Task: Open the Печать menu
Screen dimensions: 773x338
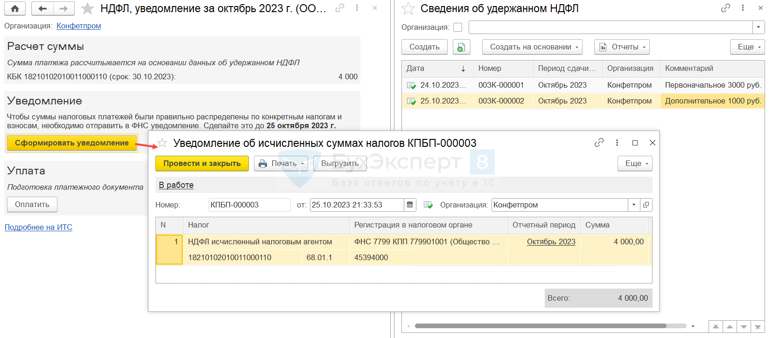Action: point(281,164)
